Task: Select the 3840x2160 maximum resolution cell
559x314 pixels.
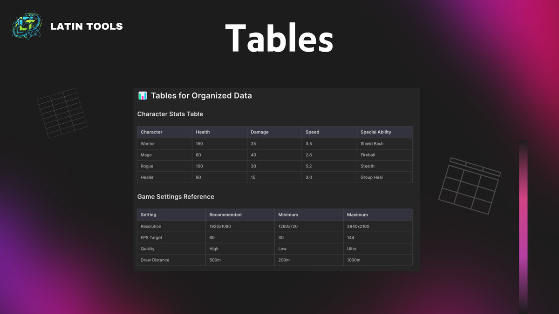Action: (x=358, y=227)
